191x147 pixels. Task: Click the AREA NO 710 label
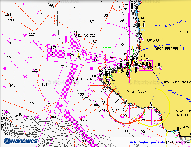(x=85, y=35)
